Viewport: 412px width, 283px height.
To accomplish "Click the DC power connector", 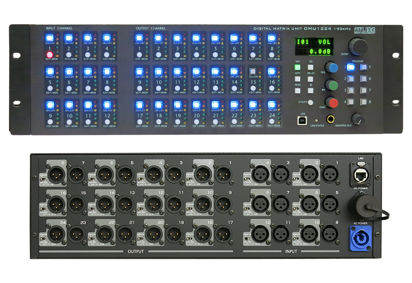I will click(x=360, y=205).
